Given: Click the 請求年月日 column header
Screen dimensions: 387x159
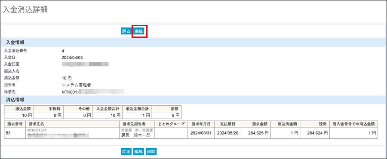Looking at the screenshot, I should pos(201,124).
